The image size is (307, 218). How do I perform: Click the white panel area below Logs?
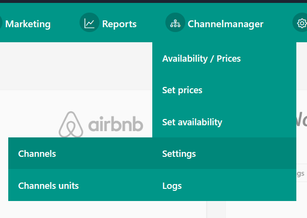tap(262, 209)
